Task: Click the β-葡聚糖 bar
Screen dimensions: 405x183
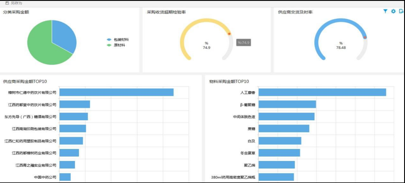Action: click(x=287, y=104)
